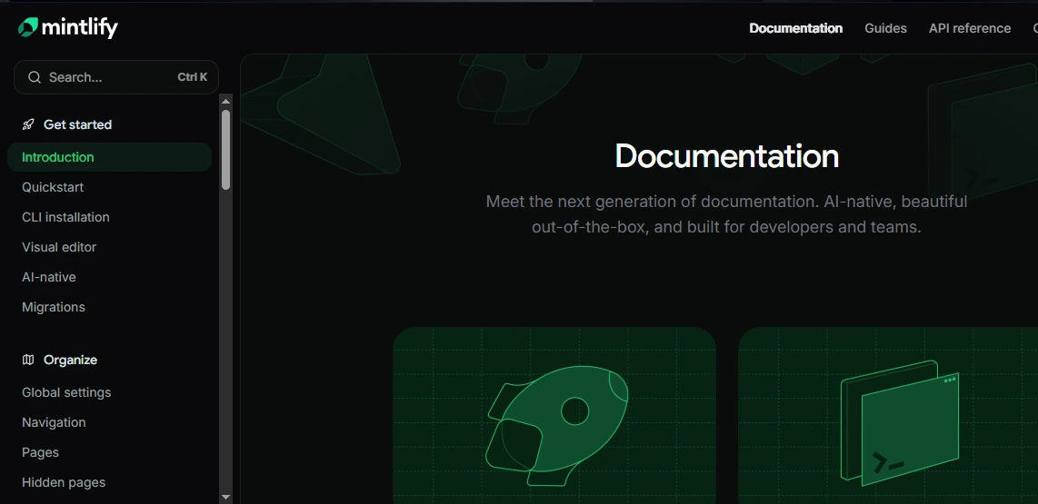The width and height of the screenshot is (1038, 504).
Task: Open Global settings page
Action: (x=66, y=392)
